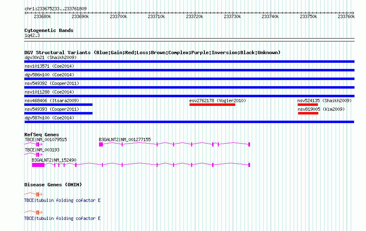
Task: Click the 233720k ruler tick label
Action: (195, 16)
